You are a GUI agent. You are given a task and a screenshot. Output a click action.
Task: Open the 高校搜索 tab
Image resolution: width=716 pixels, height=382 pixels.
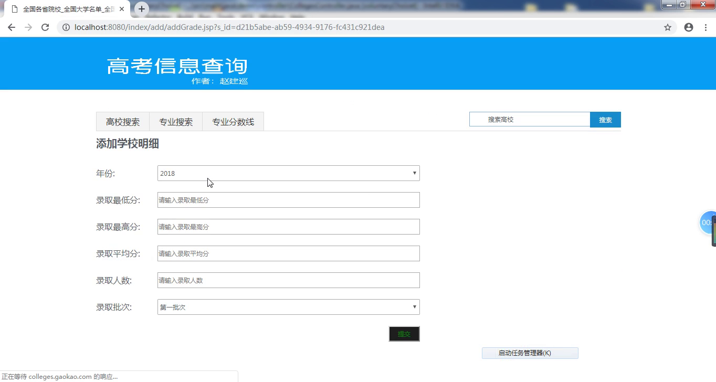[123, 122]
